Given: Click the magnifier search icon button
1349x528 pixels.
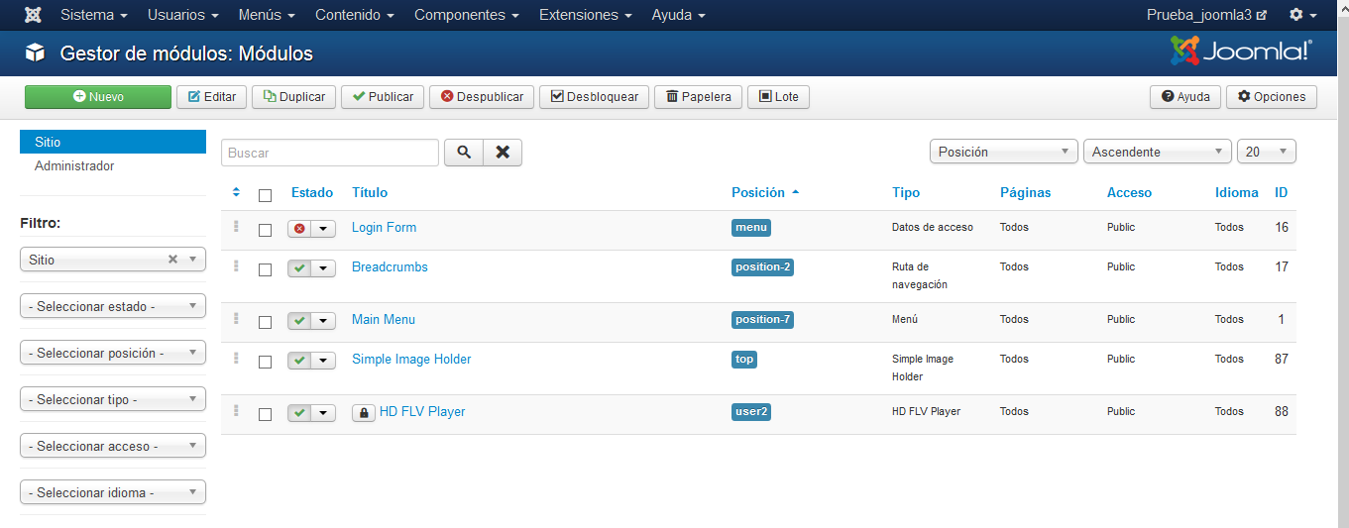Looking at the screenshot, I should click(x=463, y=153).
